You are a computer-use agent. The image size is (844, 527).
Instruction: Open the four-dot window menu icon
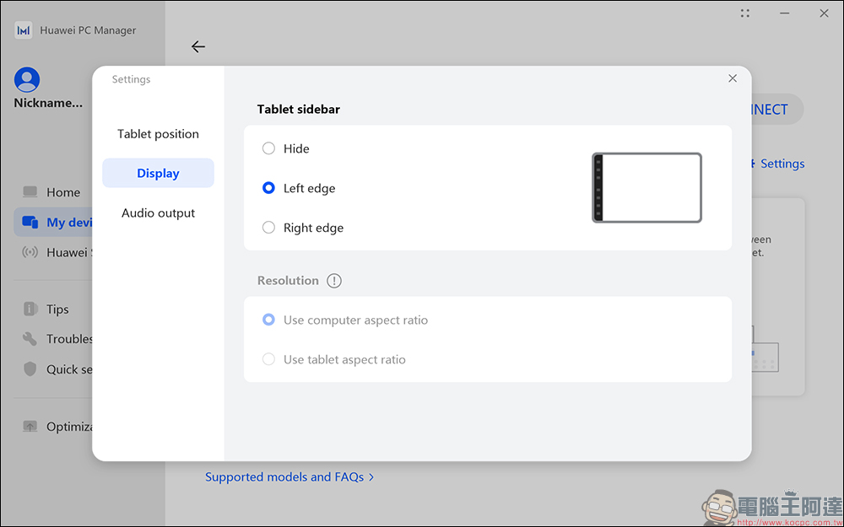pos(745,13)
